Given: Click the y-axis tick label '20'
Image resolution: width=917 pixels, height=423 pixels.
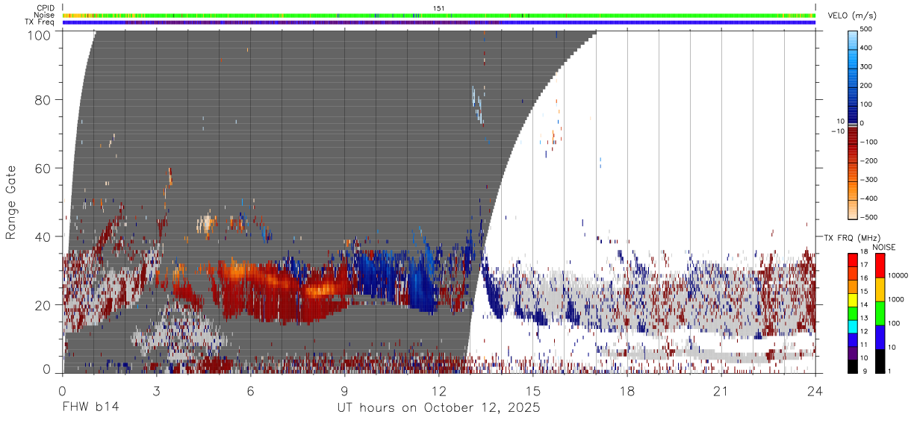Looking at the screenshot, I should click(x=43, y=305).
